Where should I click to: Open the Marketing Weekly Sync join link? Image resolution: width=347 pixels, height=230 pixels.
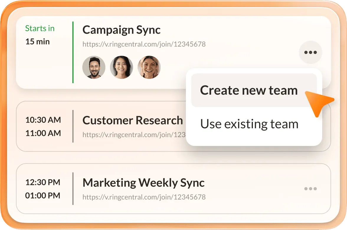(x=144, y=197)
